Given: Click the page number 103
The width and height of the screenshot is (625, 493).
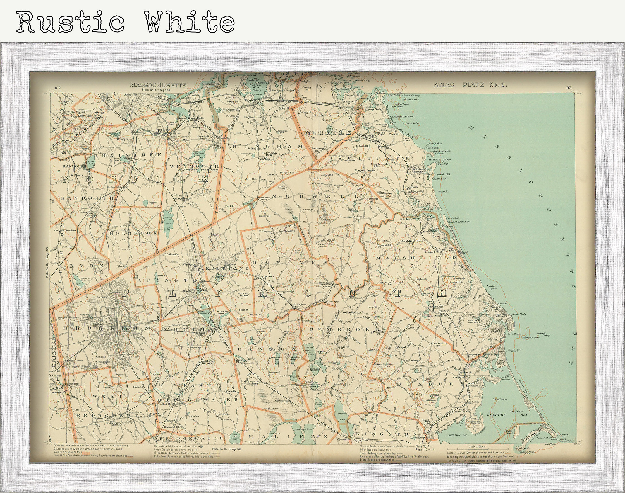Looking at the screenshot, I should pos(568,88).
